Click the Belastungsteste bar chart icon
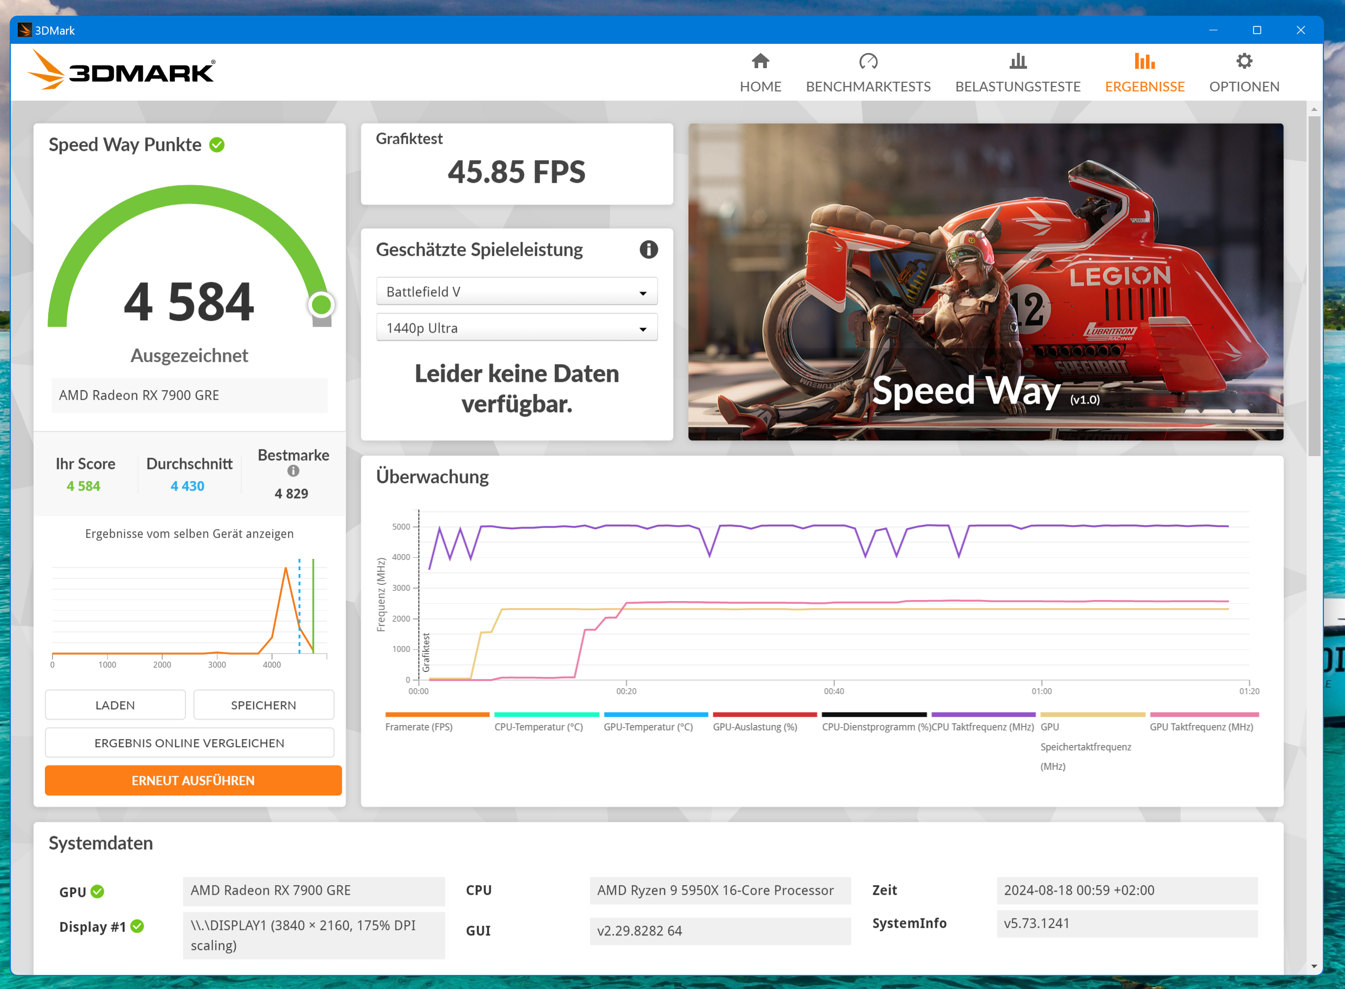 1017,61
